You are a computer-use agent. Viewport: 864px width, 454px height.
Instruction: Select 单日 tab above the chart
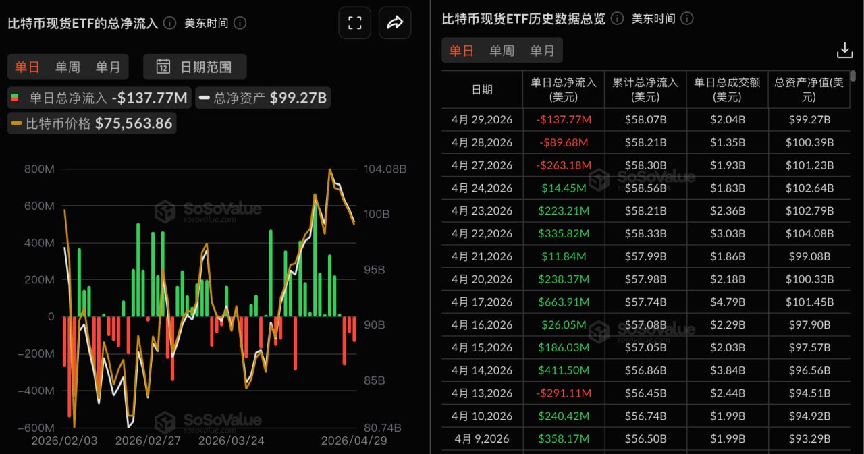coord(28,67)
